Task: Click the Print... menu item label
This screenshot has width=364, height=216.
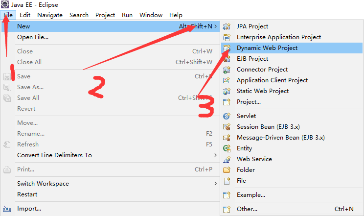Action: click(26, 169)
